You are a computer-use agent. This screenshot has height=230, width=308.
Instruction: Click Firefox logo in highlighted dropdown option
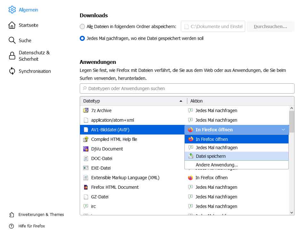click(x=191, y=139)
